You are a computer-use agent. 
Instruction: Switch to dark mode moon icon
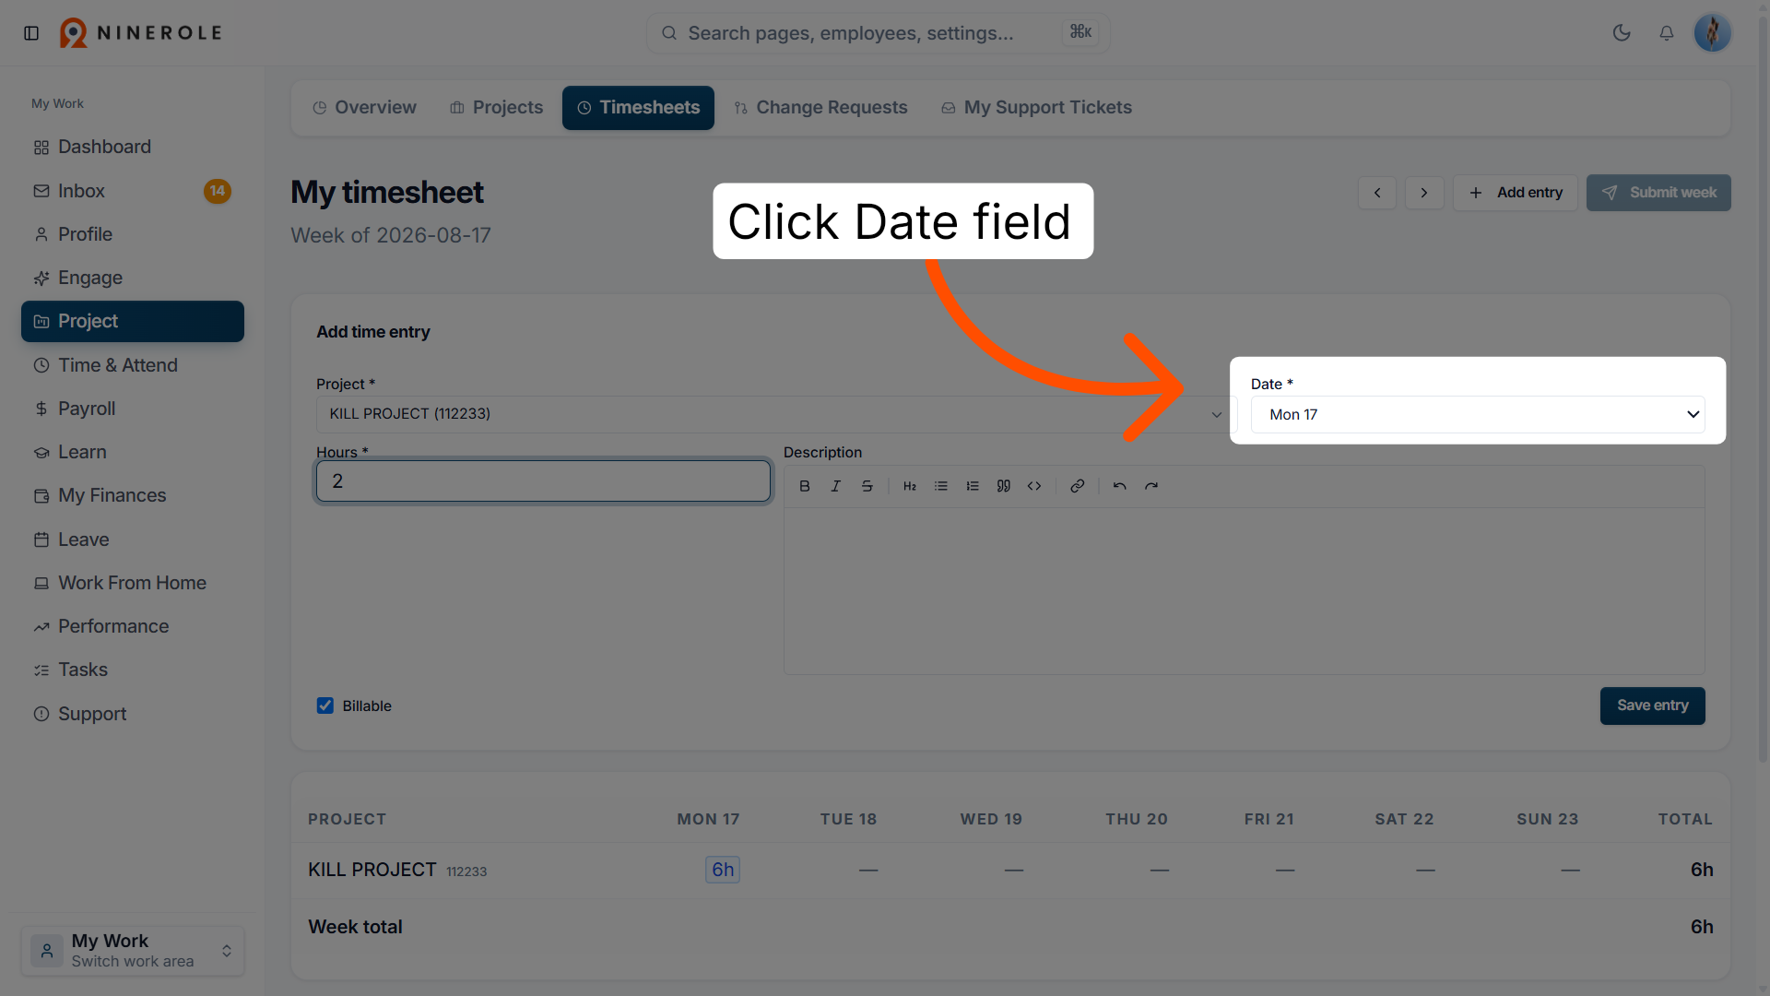1622,33
